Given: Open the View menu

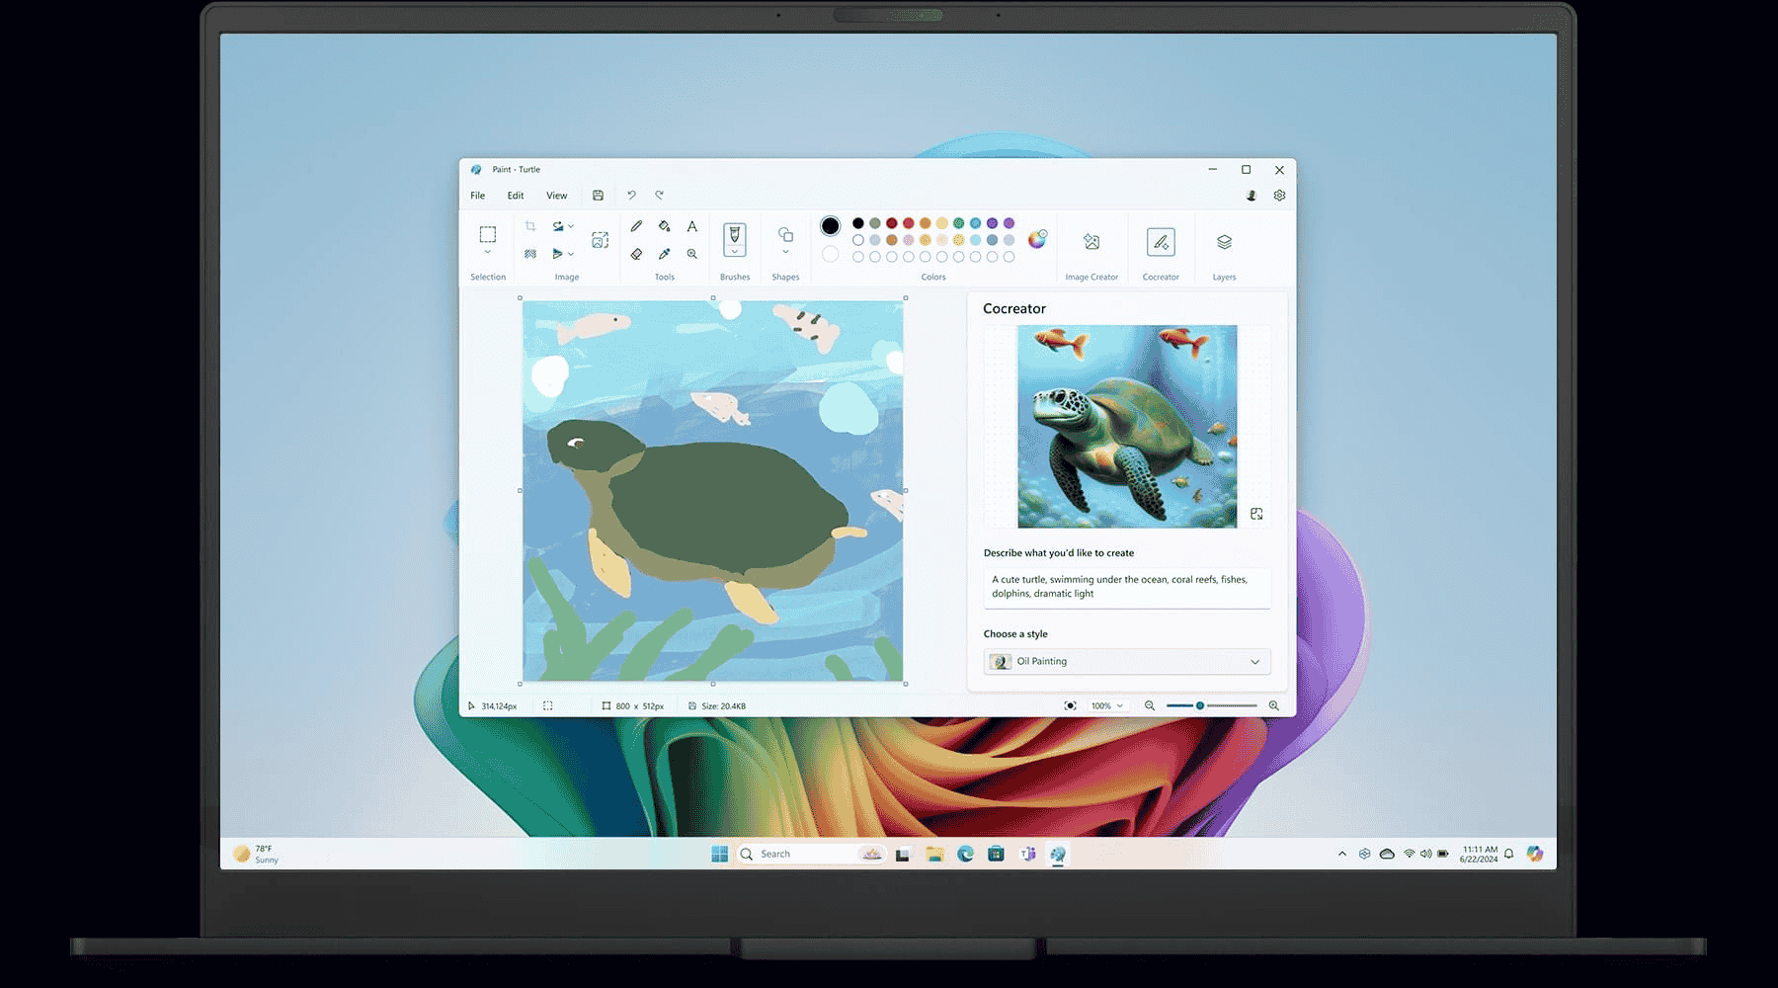Looking at the screenshot, I should click(557, 196).
